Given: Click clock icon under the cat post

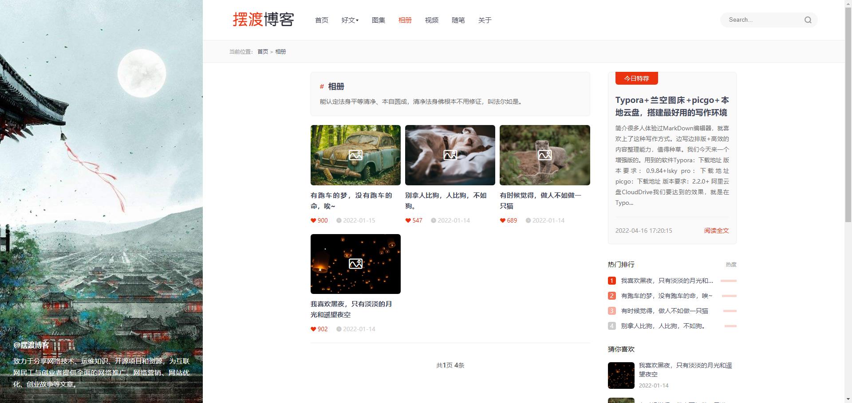Looking at the screenshot, I should point(528,220).
